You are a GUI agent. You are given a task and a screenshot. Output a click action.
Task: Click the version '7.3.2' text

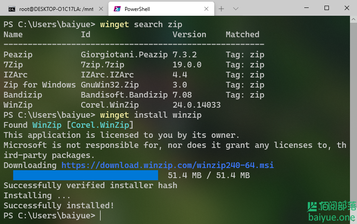point(184,55)
